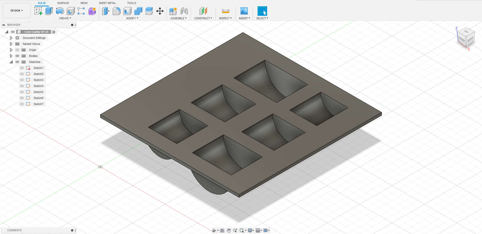The height and width of the screenshot is (234, 482).
Task: Click the New Component icon
Action: click(173, 11)
